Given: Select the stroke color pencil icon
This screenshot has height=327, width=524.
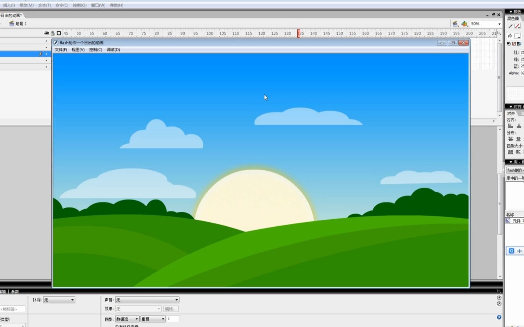Looking at the screenshot, I should (510, 26).
